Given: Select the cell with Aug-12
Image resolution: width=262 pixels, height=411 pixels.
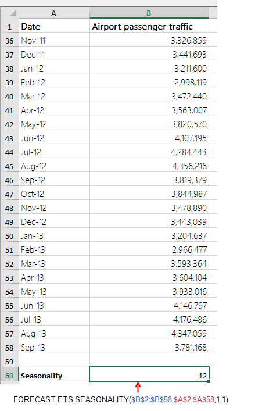Looking at the screenshot, I should [54, 166].
